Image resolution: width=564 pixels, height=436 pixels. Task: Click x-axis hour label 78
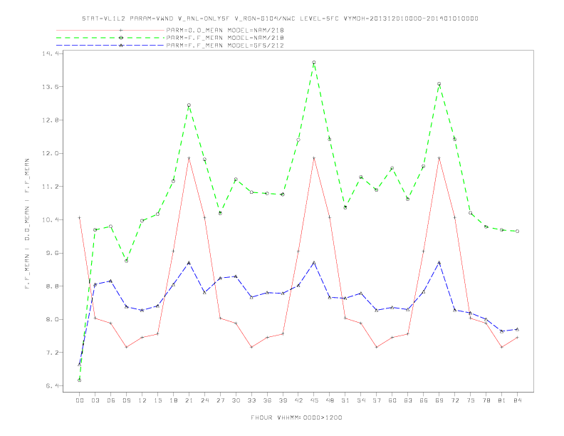(x=486, y=400)
